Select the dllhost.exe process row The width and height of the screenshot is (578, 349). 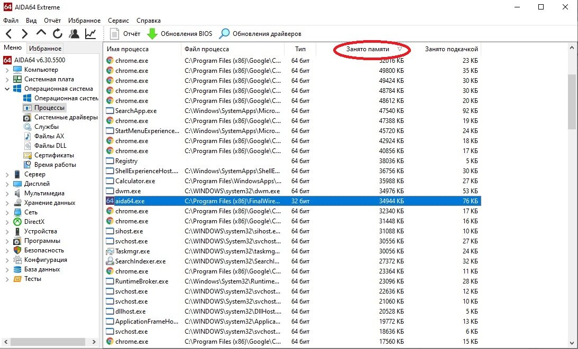[x=292, y=312]
